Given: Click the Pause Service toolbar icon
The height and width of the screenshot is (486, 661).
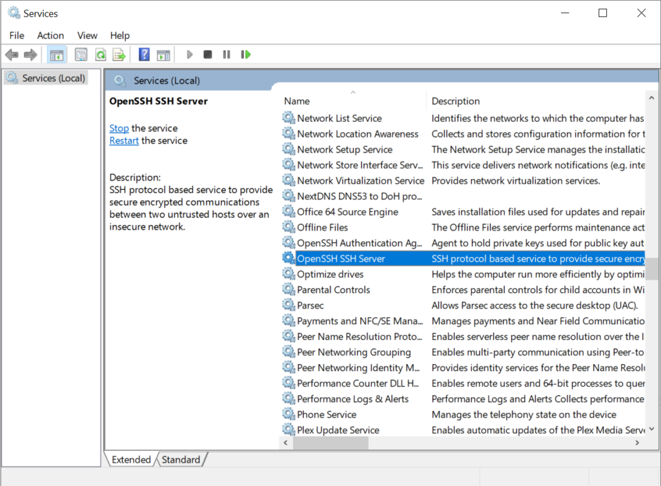Looking at the screenshot, I should 227,54.
